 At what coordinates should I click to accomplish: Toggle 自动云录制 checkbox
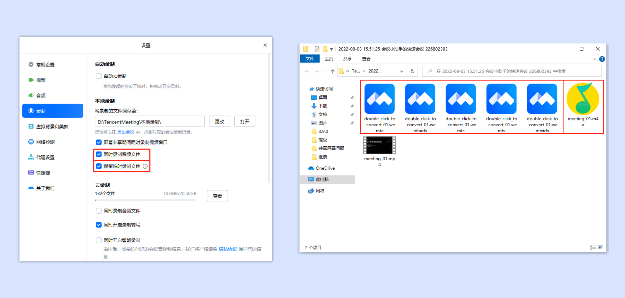click(99, 76)
